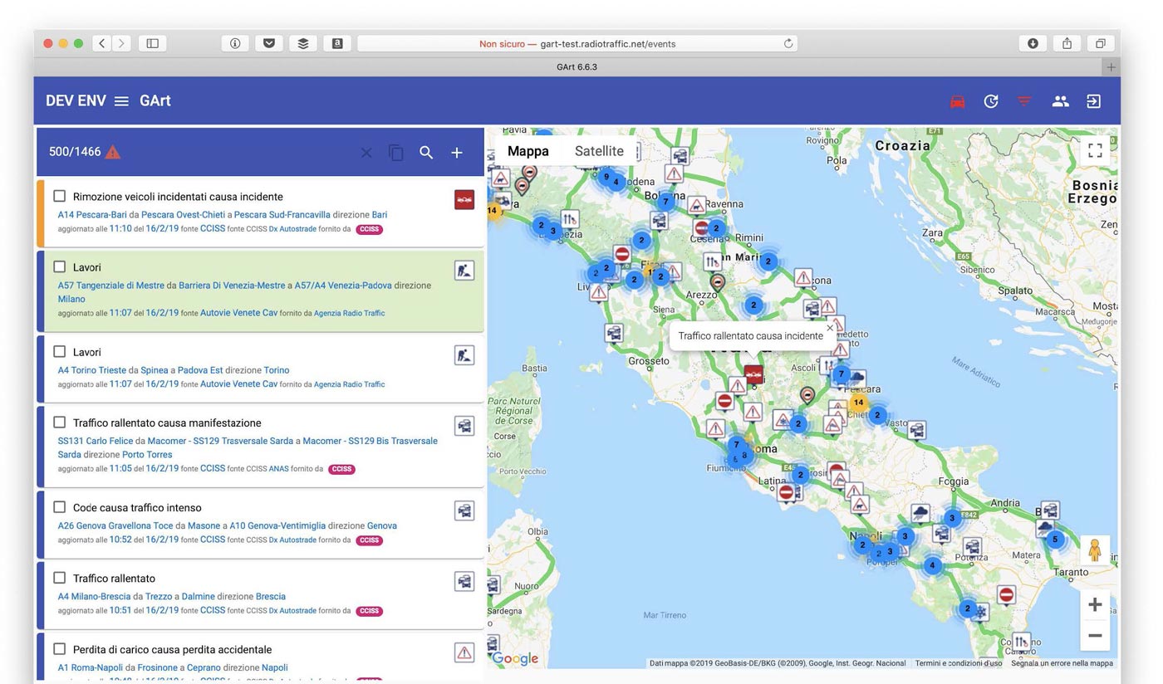Image resolution: width=1163 pixels, height=684 pixels.
Task: Click the logout icon in header
Action: (x=1094, y=101)
